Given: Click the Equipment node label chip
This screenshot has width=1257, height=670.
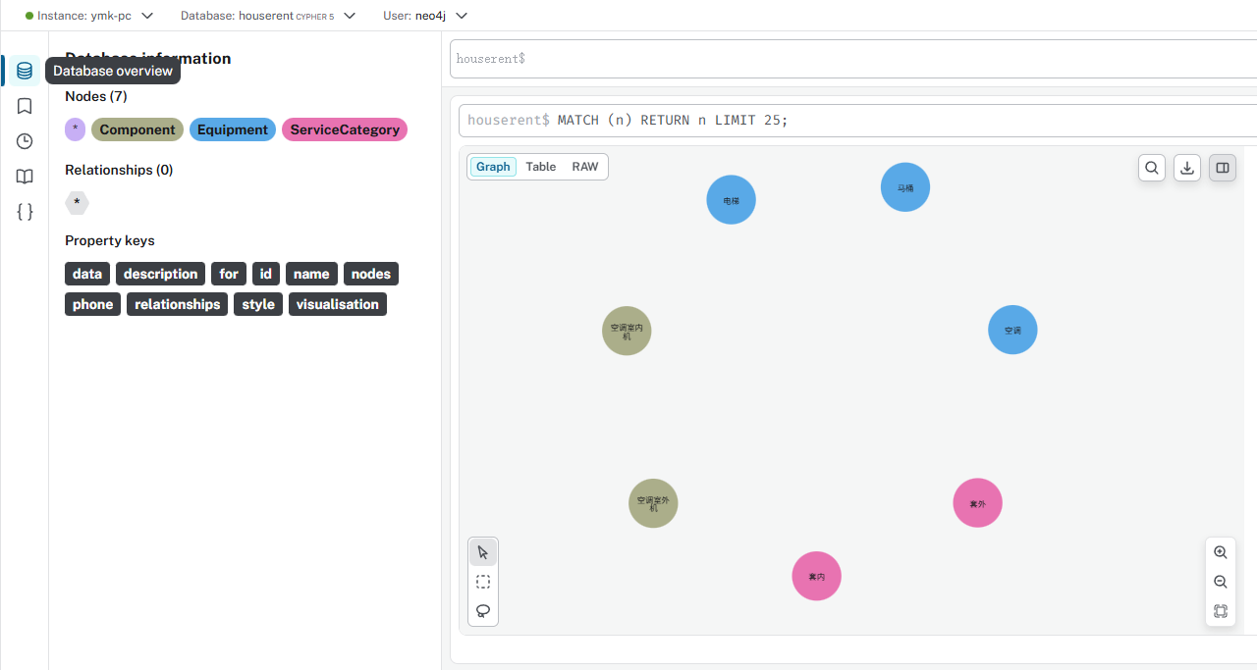Looking at the screenshot, I should tap(233, 129).
